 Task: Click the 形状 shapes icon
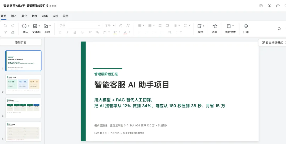coord(46,26)
